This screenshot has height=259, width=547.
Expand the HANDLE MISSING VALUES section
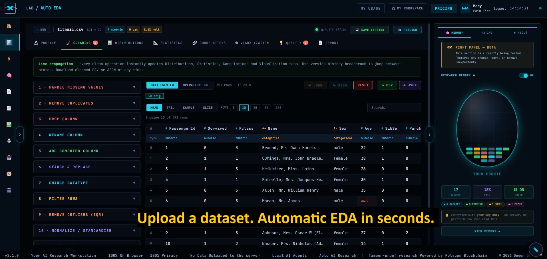pos(87,87)
